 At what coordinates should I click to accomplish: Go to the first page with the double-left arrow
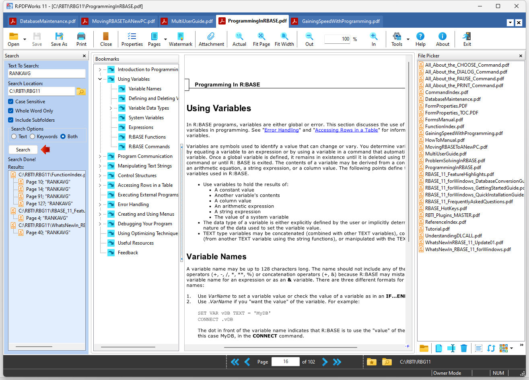point(235,362)
